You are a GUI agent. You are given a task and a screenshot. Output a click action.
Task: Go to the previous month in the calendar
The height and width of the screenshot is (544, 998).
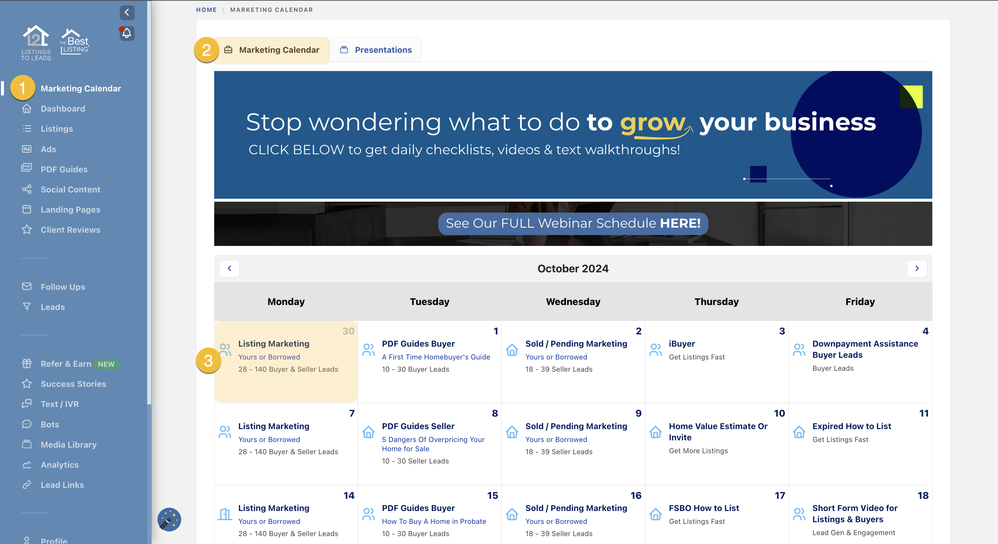[229, 268]
